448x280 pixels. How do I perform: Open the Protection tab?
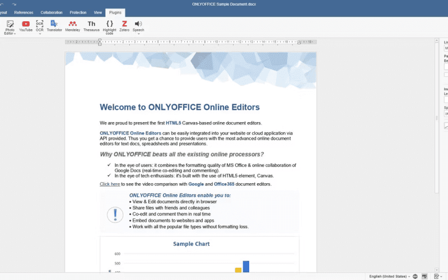(x=78, y=12)
